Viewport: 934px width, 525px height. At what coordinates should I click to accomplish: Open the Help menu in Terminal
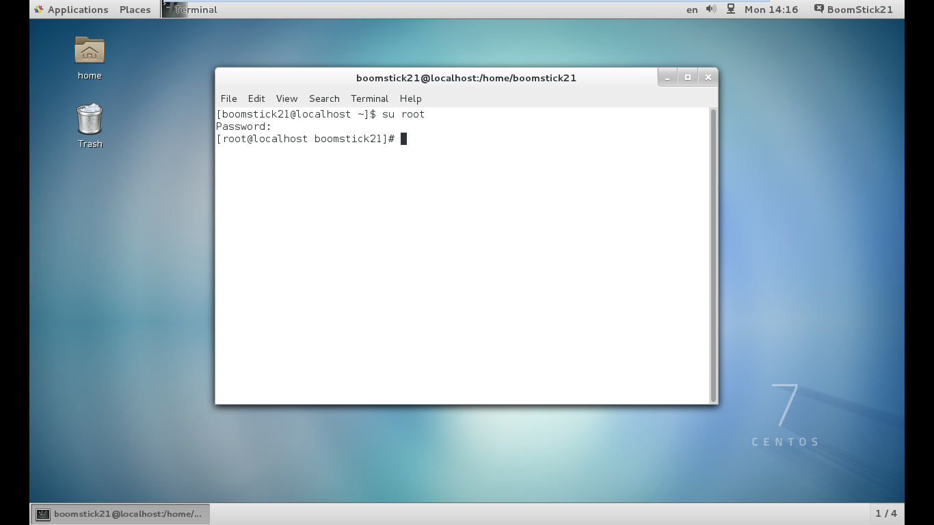pyautogui.click(x=411, y=98)
